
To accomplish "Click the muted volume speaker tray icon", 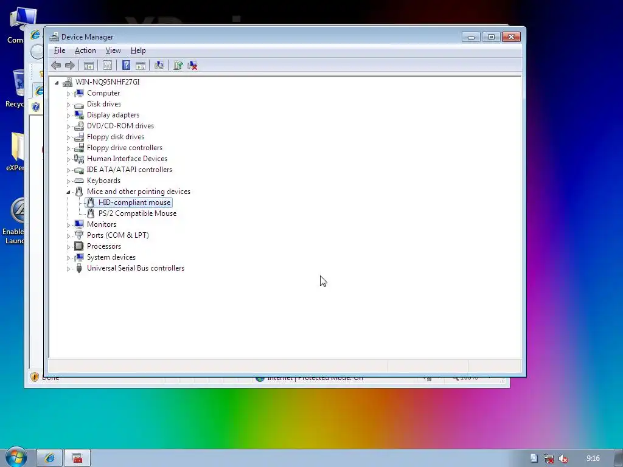I will [x=563, y=458].
